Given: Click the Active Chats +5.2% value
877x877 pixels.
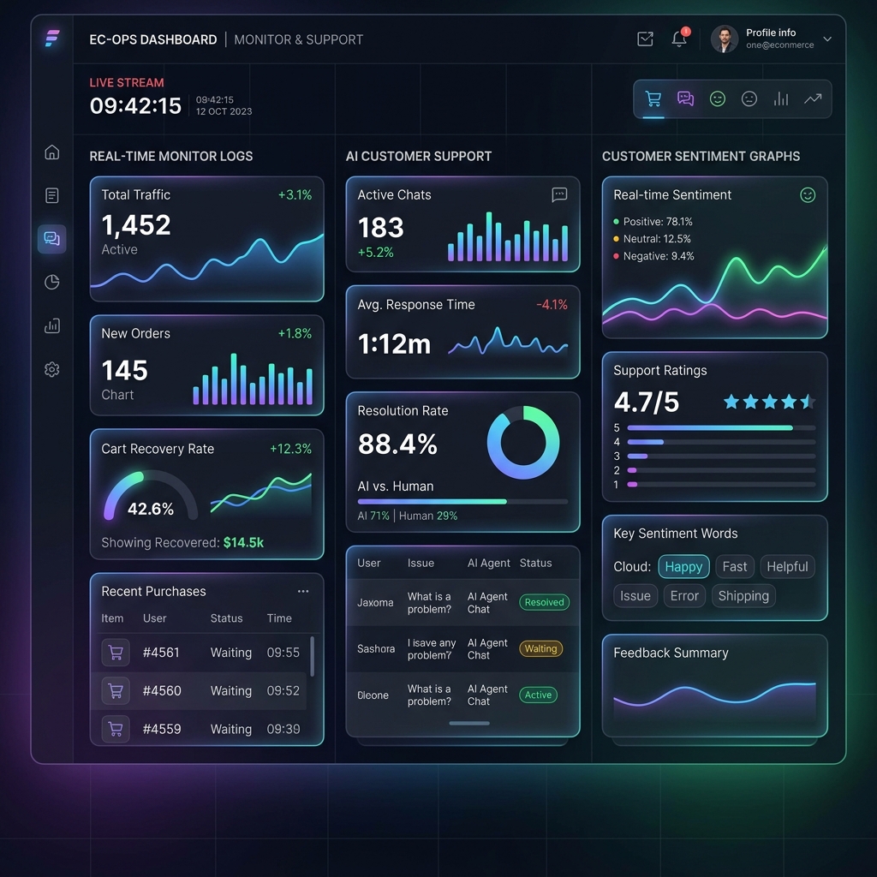Looking at the screenshot, I should point(375,253).
